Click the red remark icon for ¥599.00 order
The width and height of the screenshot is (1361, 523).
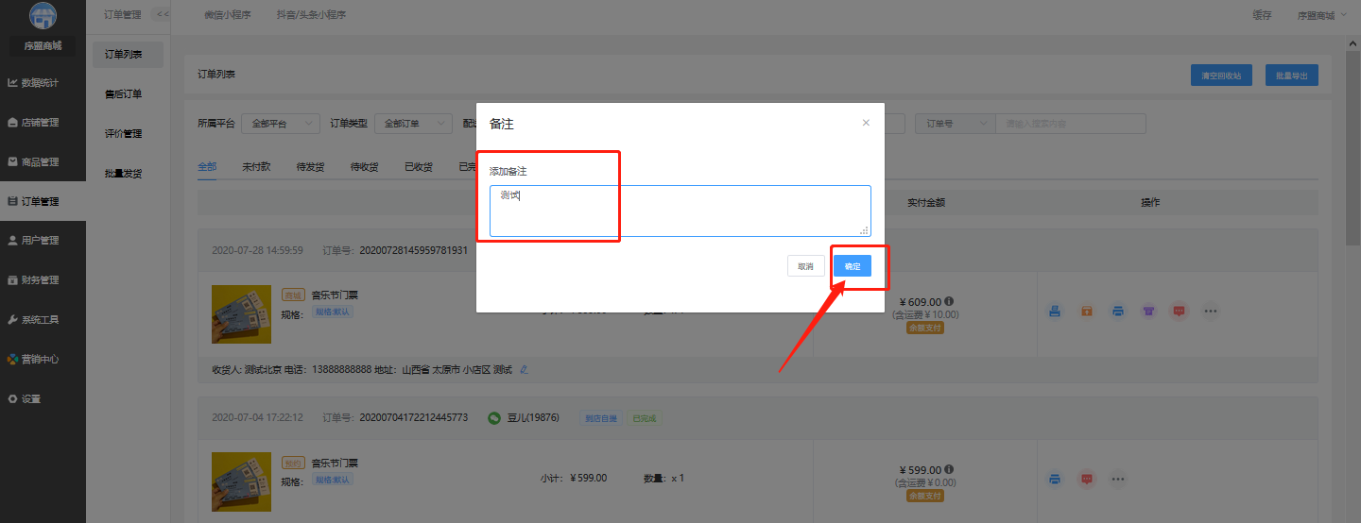1087,479
